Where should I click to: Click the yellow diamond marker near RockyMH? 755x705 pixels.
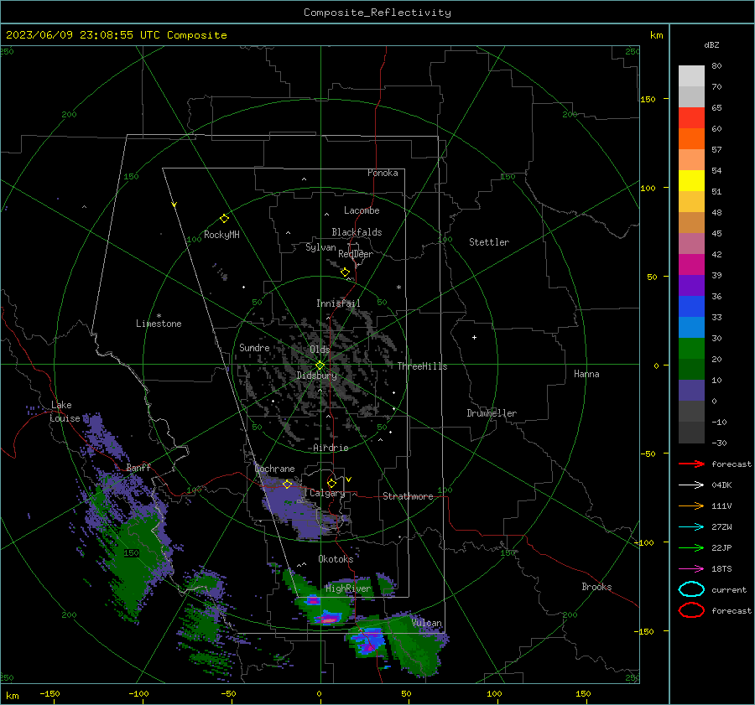[x=224, y=219]
